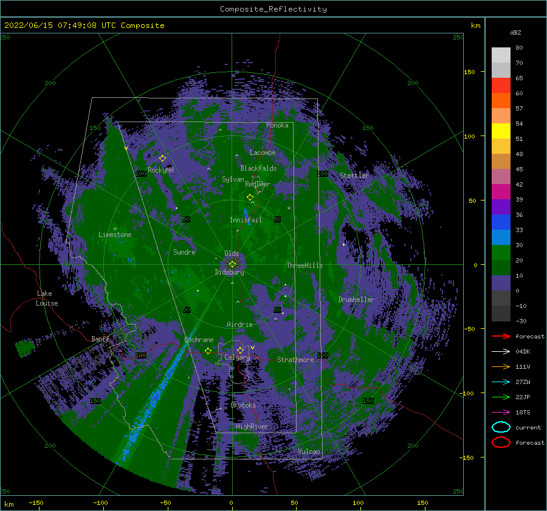This screenshot has height=511, width=547.
Task: Click the Didsbury town label
Action: click(229, 272)
